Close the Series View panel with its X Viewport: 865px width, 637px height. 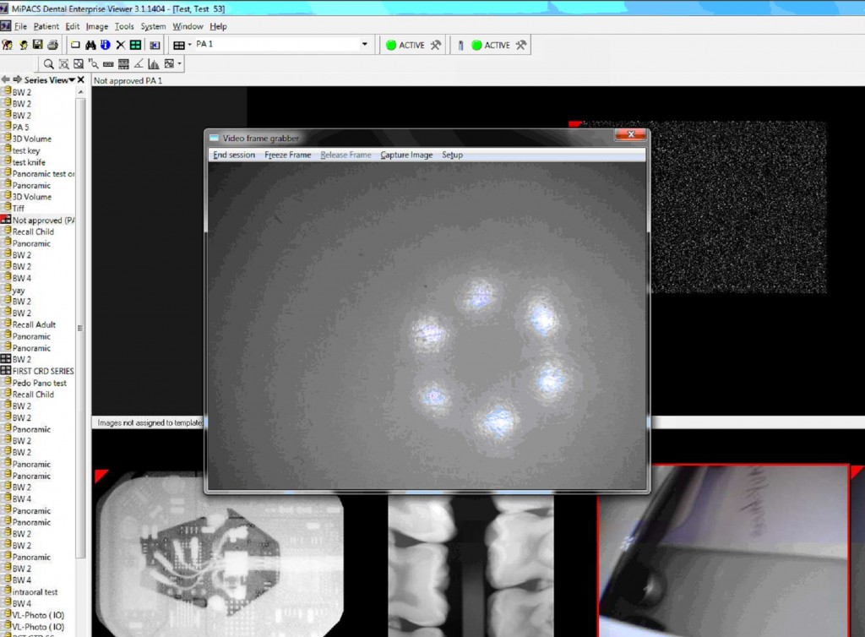[x=80, y=79]
